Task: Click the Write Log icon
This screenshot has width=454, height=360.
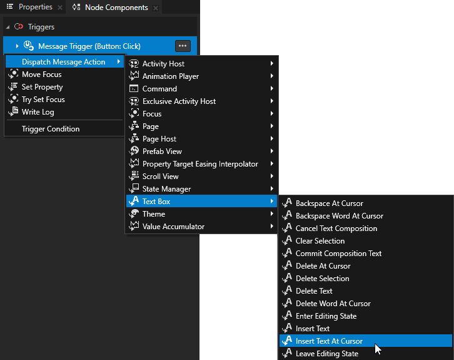Action: click(x=13, y=112)
